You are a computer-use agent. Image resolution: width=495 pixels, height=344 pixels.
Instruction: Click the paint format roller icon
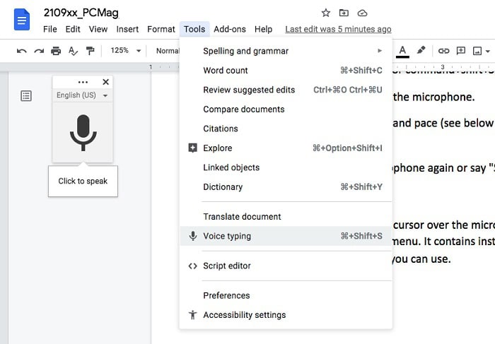tap(90, 51)
